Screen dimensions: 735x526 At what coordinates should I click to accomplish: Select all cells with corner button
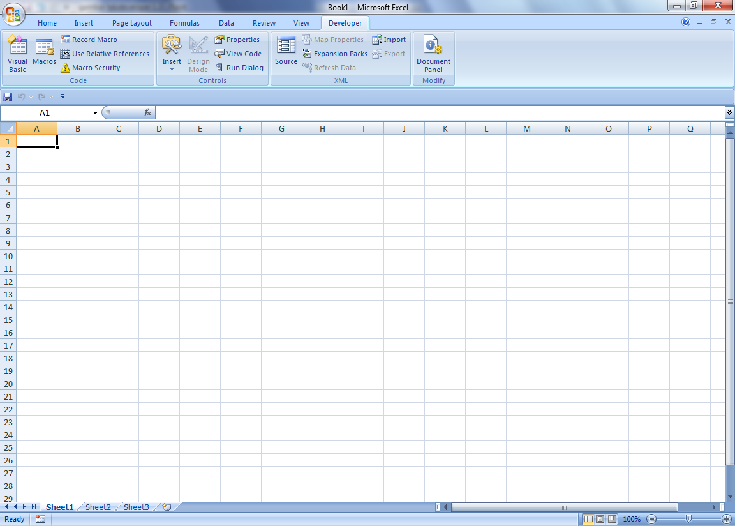point(8,128)
